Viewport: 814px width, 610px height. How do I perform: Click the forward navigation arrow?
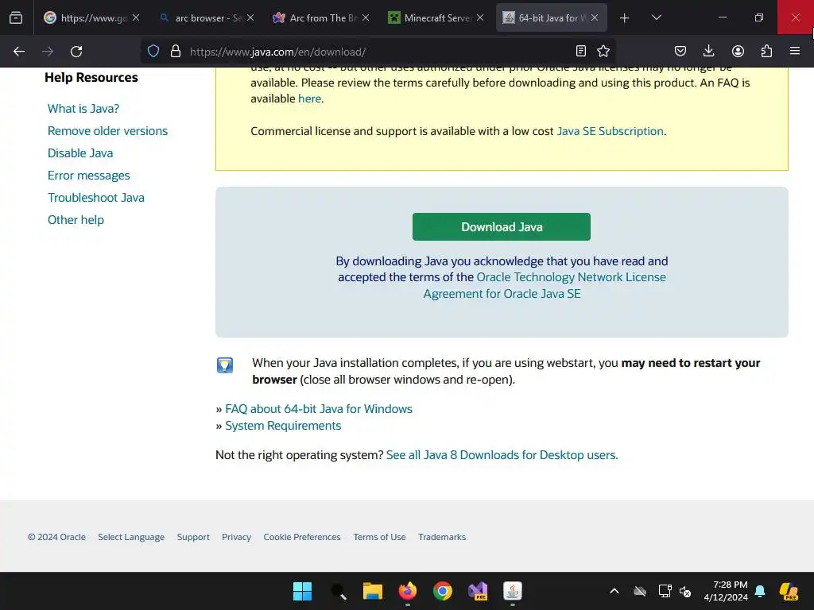48,52
